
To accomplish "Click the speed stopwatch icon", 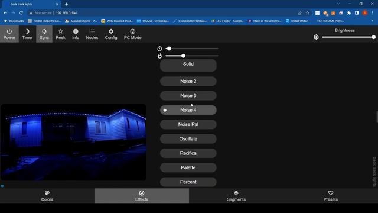I will (159, 49).
